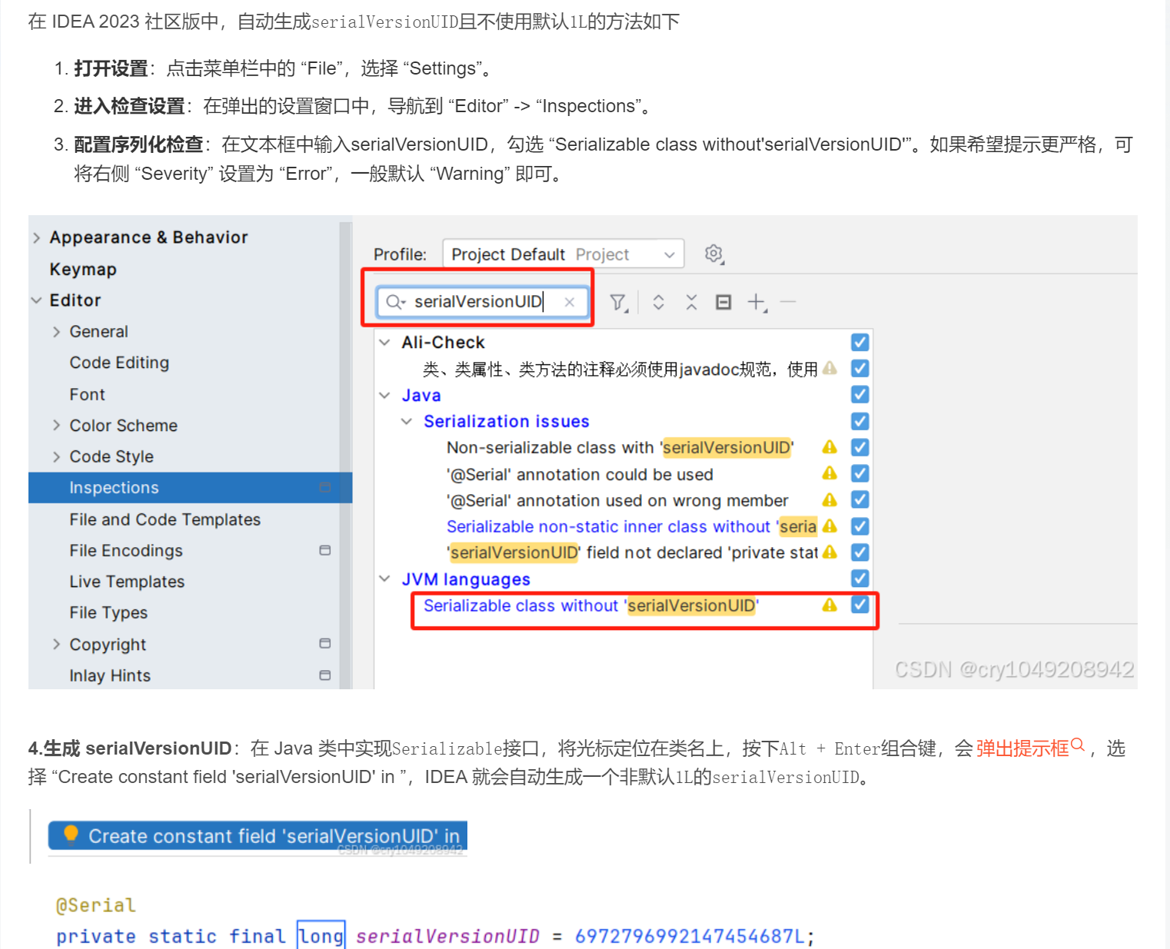Expand the Copyright node
This screenshot has width=1170, height=949.
click(56, 645)
